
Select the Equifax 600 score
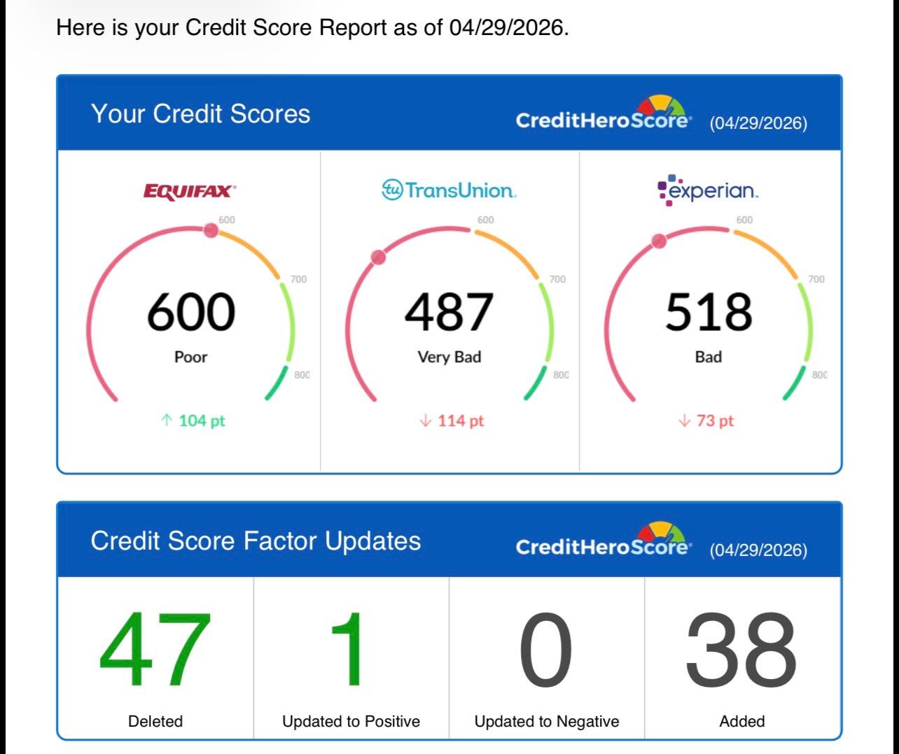(x=190, y=312)
